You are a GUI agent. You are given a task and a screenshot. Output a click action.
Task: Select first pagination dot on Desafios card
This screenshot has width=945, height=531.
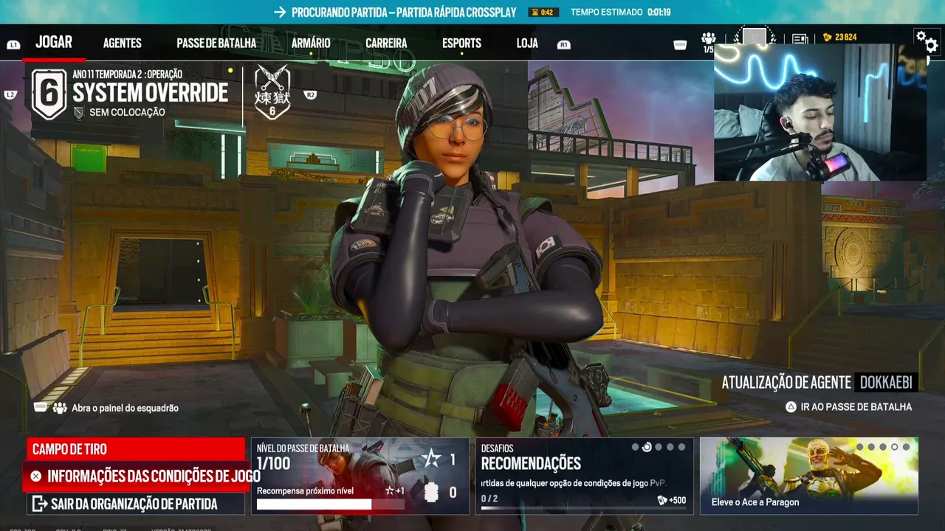pos(635,447)
